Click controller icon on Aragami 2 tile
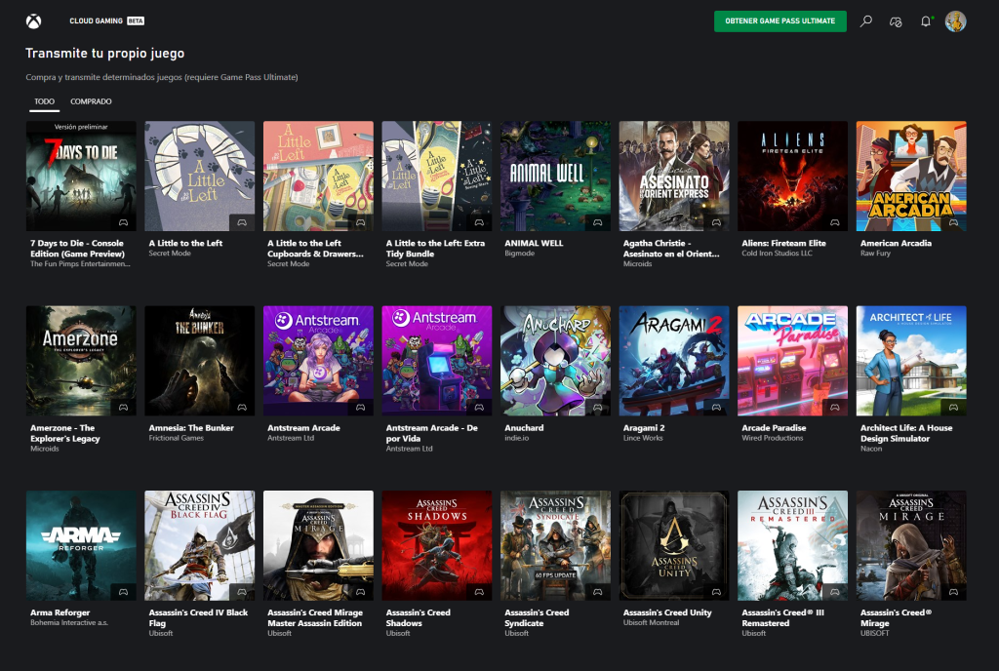 (x=716, y=407)
